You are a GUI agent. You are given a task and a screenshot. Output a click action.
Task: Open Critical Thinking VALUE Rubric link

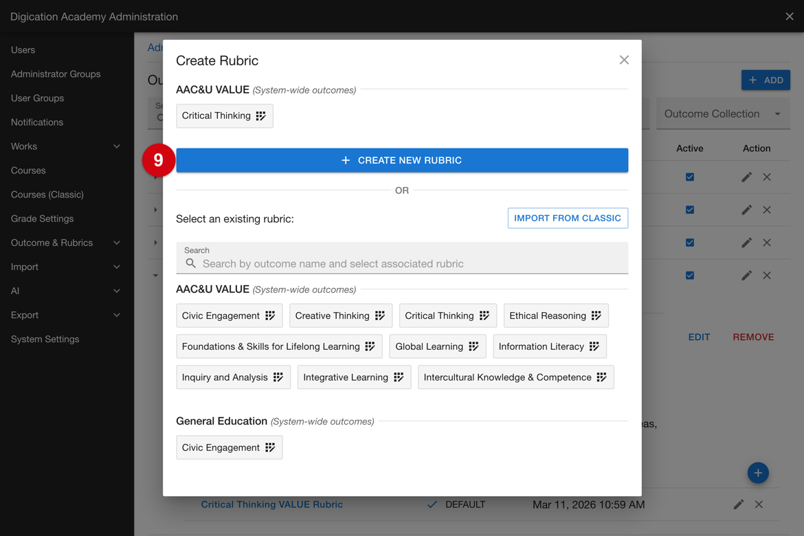[271, 504]
